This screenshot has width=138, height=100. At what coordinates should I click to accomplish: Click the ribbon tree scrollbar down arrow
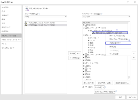tap(129, 79)
